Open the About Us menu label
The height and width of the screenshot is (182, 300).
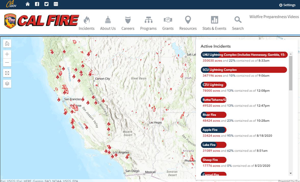click(x=108, y=29)
